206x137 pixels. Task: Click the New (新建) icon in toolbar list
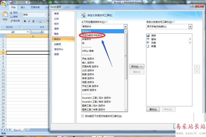click(x=148, y=46)
